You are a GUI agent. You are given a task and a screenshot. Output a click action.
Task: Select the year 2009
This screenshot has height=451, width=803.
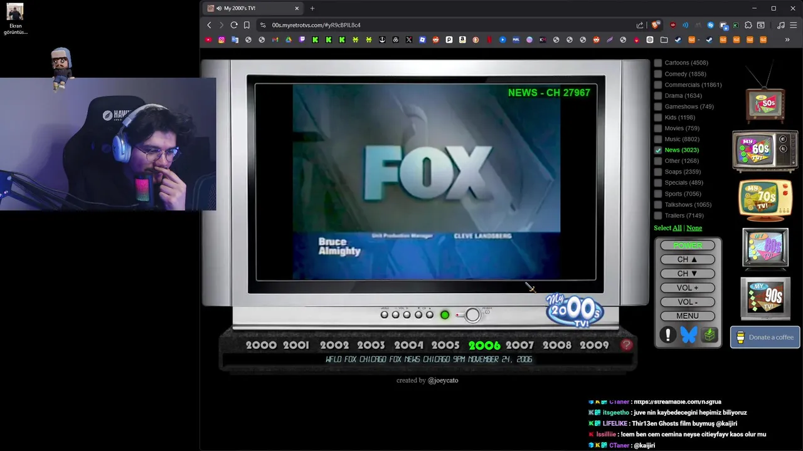594,345
